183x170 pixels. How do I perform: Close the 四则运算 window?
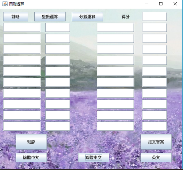pos(175,4)
